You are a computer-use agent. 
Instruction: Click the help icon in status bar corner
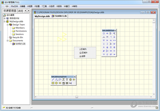[157, 108]
